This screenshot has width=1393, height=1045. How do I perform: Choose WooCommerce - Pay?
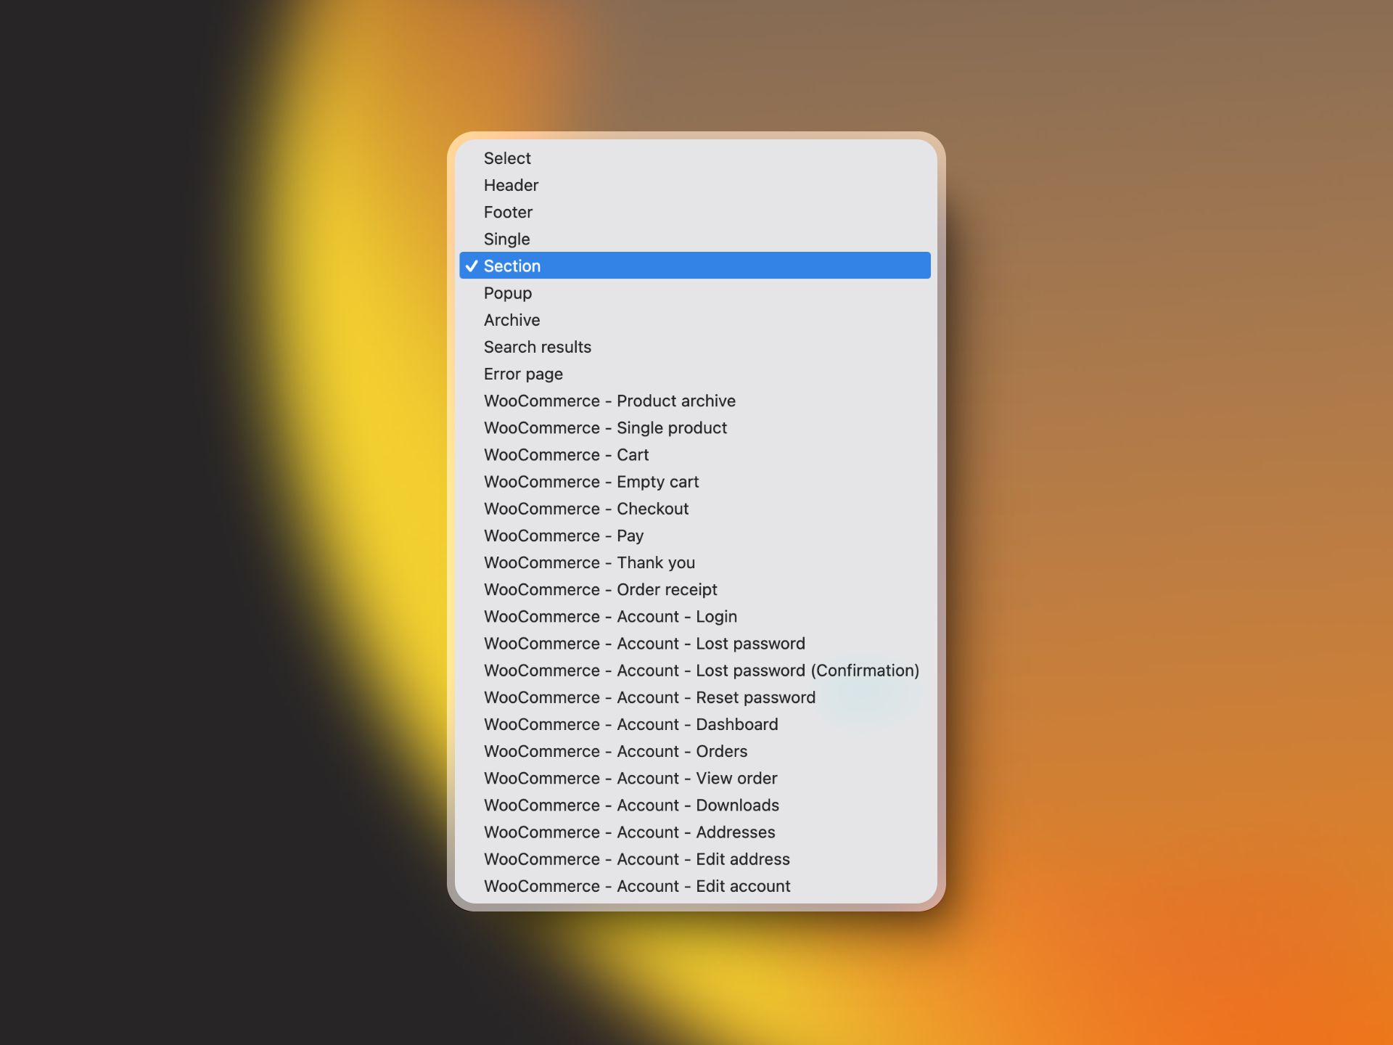click(695, 536)
